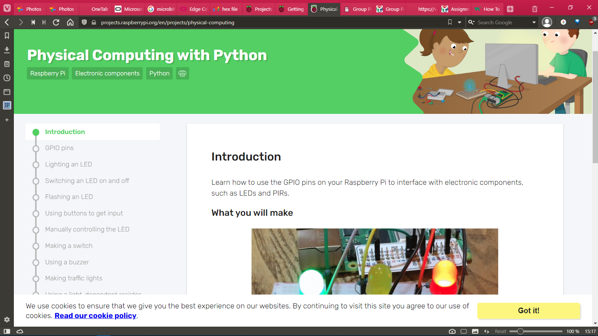Click the Electronic components tag
The height and width of the screenshot is (336, 598).
(x=107, y=74)
